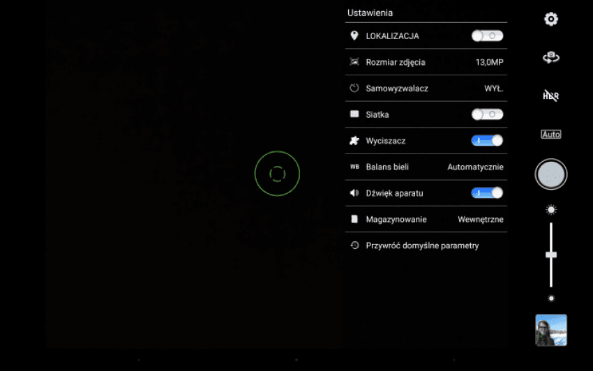Tap the round shutter button
Image resolution: width=593 pixels, height=371 pixels.
pyautogui.click(x=550, y=174)
